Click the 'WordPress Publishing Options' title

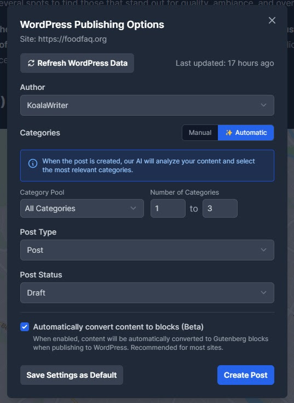[x=92, y=25]
